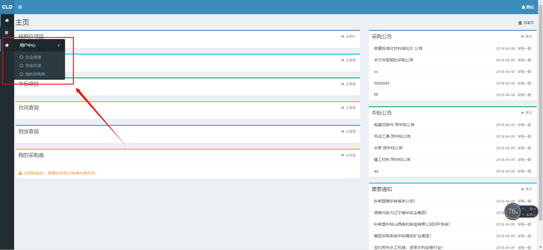This screenshot has width=543, height=250.
Task: Open the 水泵 预中标公告 entry
Action: point(388,148)
